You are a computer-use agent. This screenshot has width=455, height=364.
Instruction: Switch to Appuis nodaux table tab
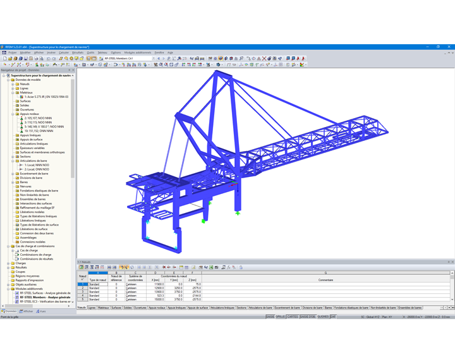coord(157,308)
